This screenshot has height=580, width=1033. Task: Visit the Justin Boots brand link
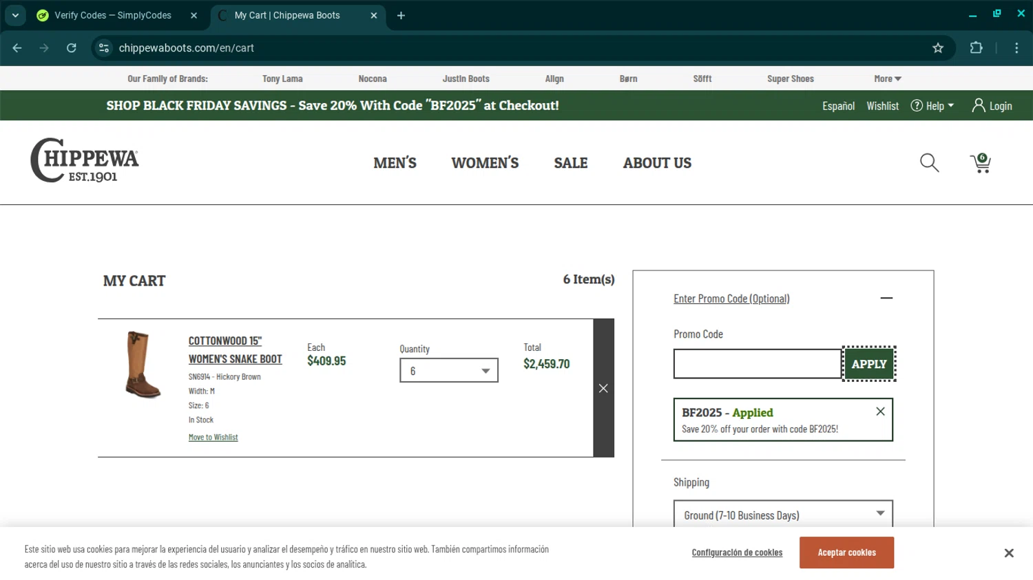point(466,78)
